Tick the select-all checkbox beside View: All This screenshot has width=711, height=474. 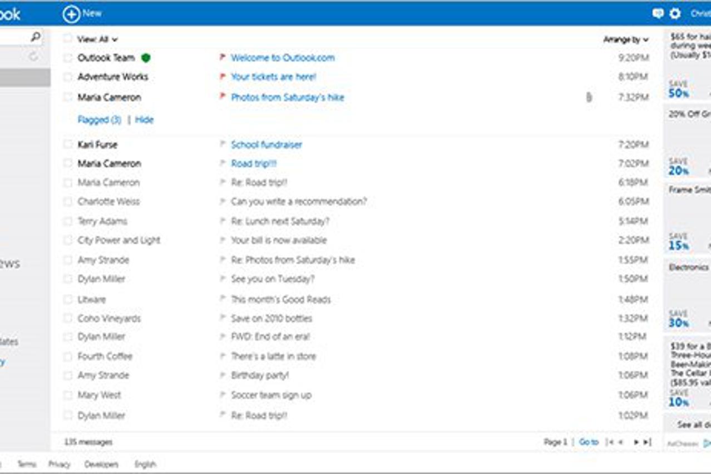click(x=67, y=39)
